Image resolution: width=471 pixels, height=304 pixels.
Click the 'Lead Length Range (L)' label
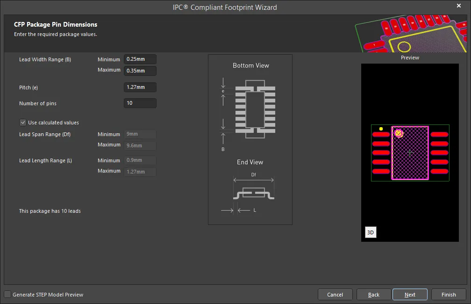[x=45, y=160]
